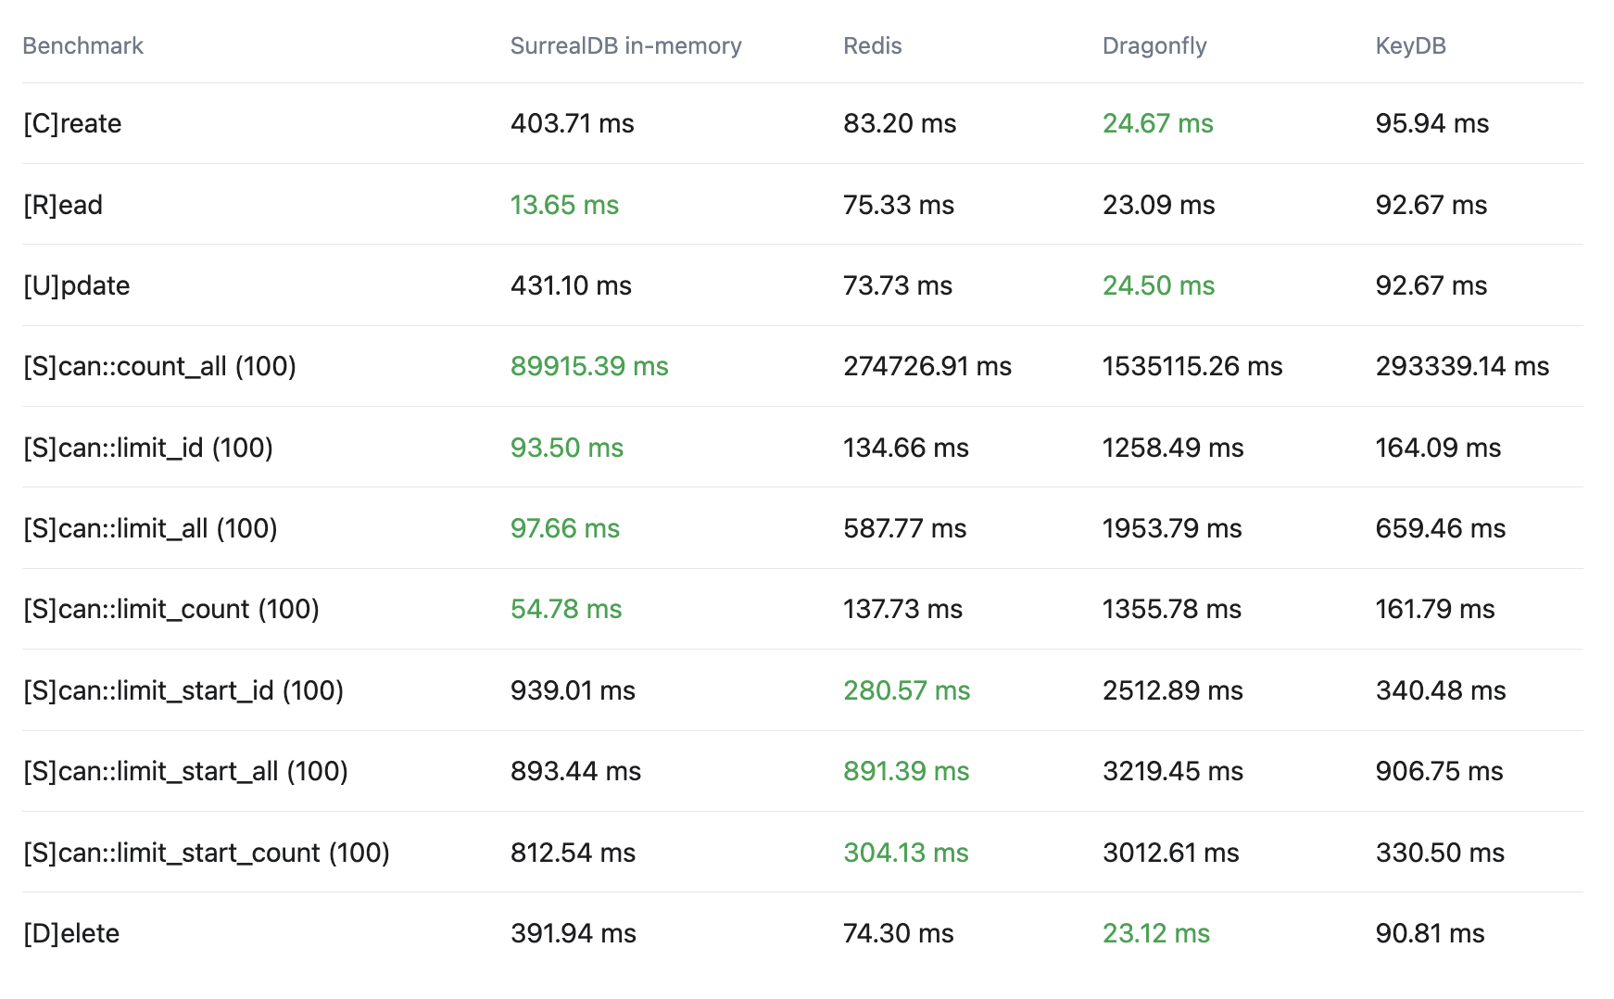Click the Dragonfly column header
The width and height of the screenshot is (1614, 999).
click(1154, 46)
